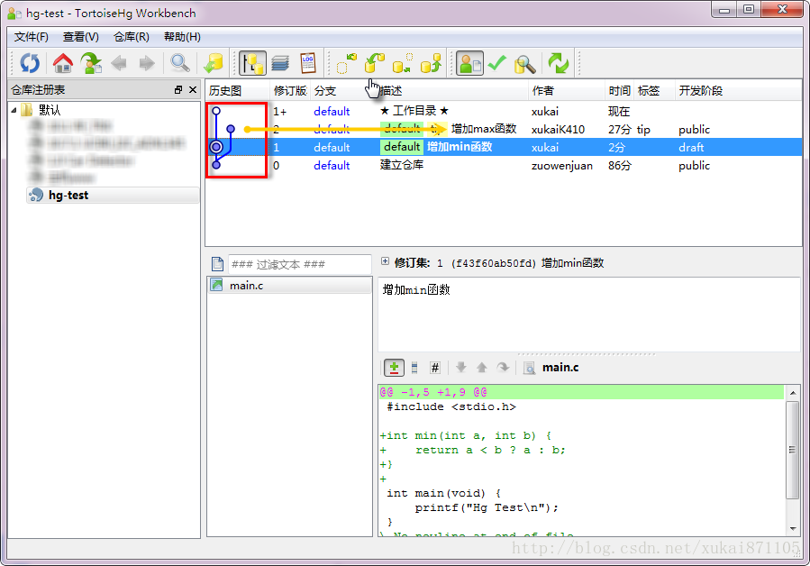Toggle the diff view plus-minus button
810x566 pixels.
click(x=394, y=368)
